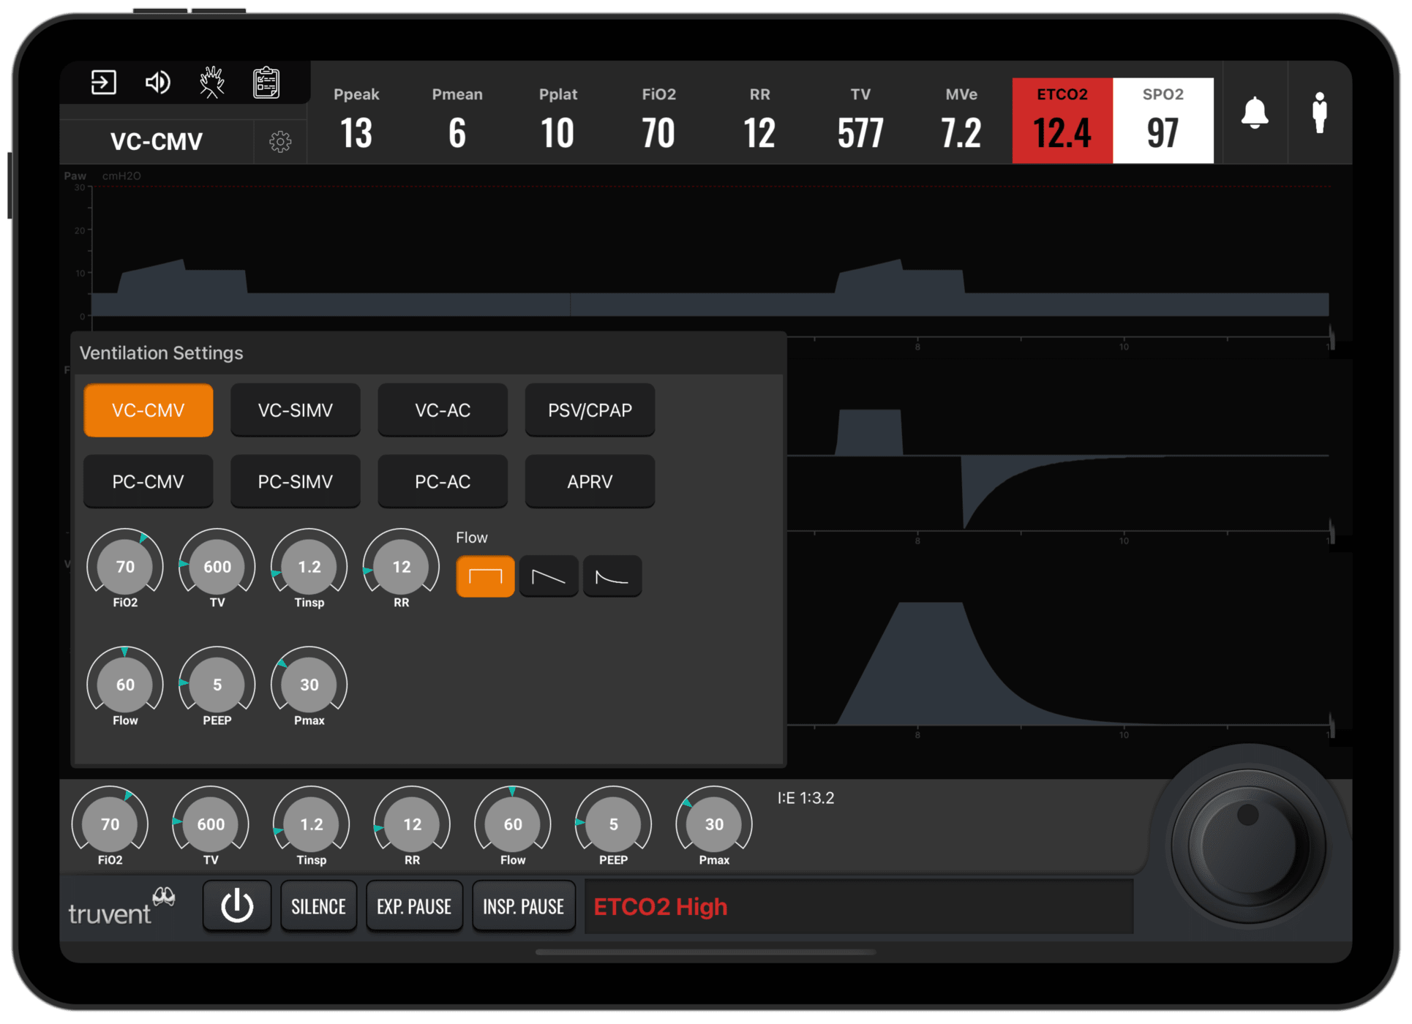1412x1024 pixels.
Task: Tap the hand hygiene icon
Action: point(212,82)
